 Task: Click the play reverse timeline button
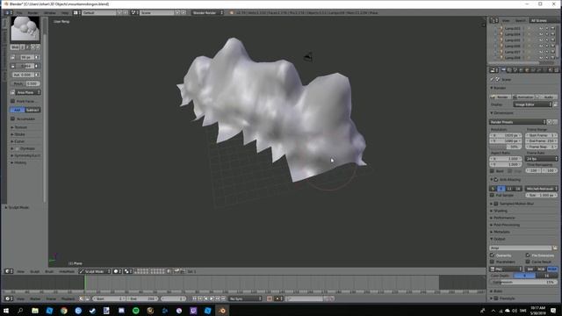click(205, 298)
